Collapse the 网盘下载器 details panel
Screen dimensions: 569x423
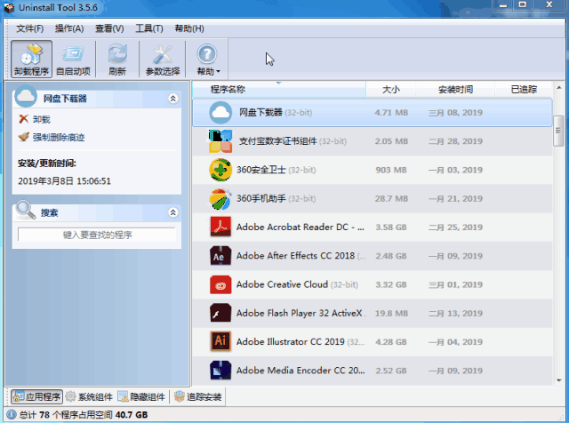[x=172, y=99]
